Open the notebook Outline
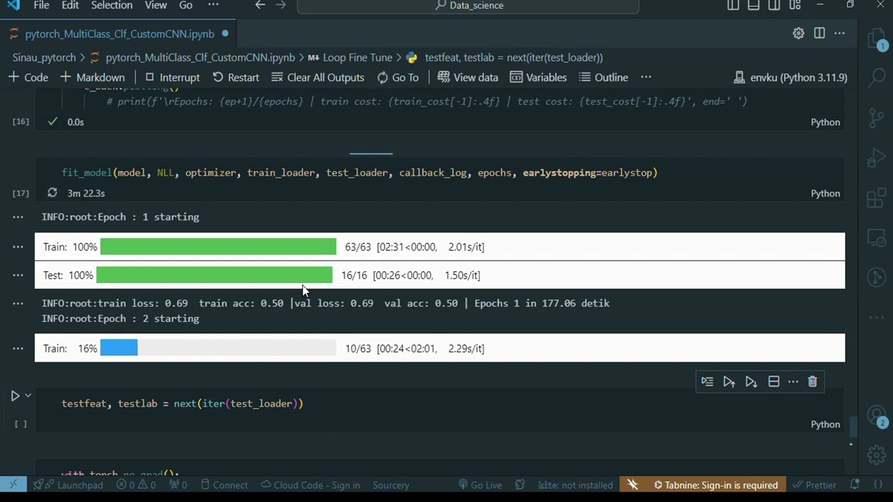The height and width of the screenshot is (502, 893). tap(603, 77)
